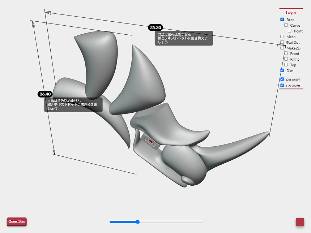Uncheck the Brep layer checkbox
Image resolution: width=311 pixels, height=233 pixels.
[282, 20]
